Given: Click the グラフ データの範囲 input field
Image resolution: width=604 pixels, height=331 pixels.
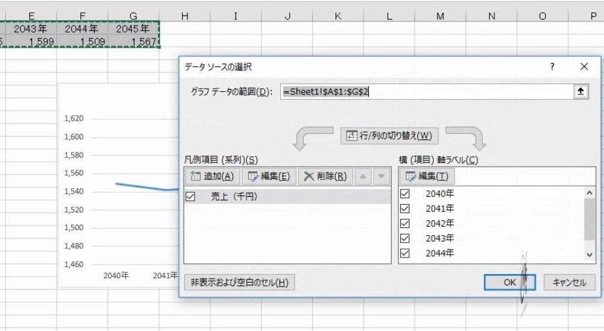Looking at the screenshot, I should pyautogui.click(x=427, y=91).
